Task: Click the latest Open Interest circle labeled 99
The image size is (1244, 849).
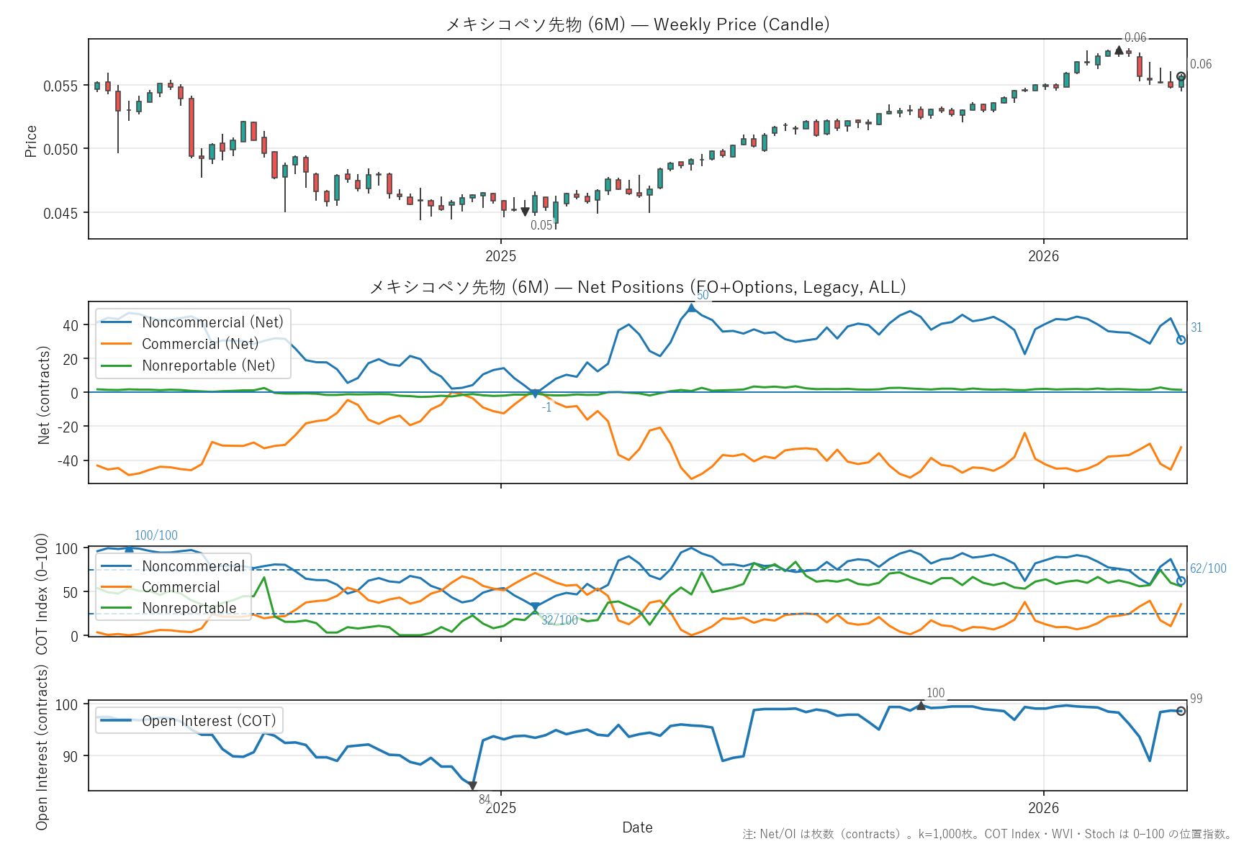Action: pyautogui.click(x=1181, y=711)
